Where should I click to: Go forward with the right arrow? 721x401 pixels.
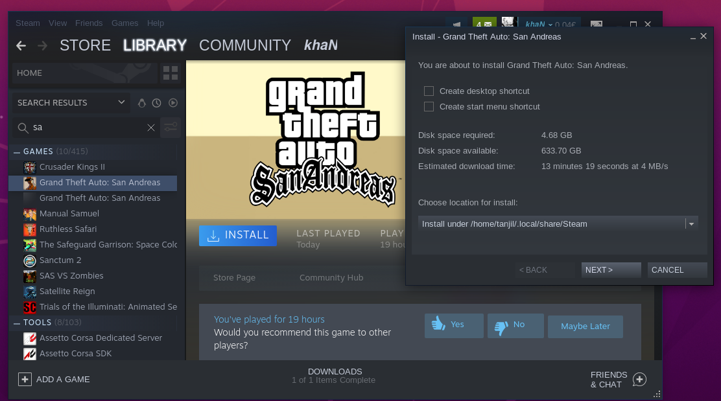[42, 45]
